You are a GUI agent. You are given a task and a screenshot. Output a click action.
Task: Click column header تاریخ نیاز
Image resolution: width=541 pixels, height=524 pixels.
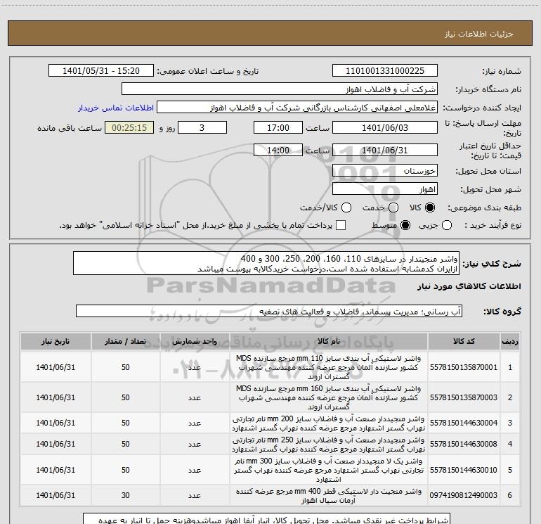click(56, 341)
